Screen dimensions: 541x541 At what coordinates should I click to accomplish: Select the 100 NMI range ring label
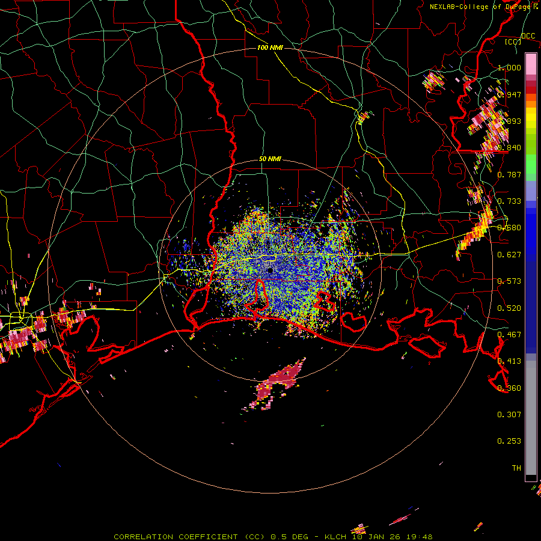click(270, 47)
